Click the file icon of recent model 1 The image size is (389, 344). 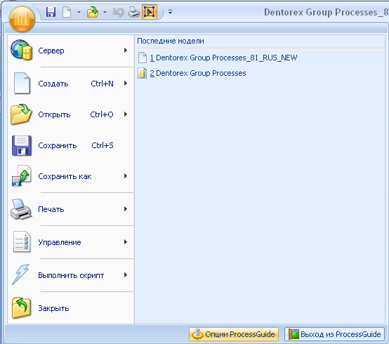point(143,58)
